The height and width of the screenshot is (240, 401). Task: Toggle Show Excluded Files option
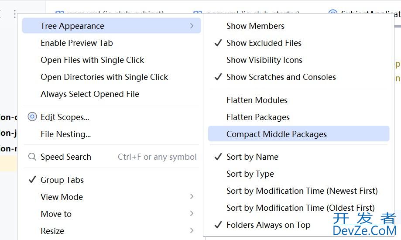[264, 43]
